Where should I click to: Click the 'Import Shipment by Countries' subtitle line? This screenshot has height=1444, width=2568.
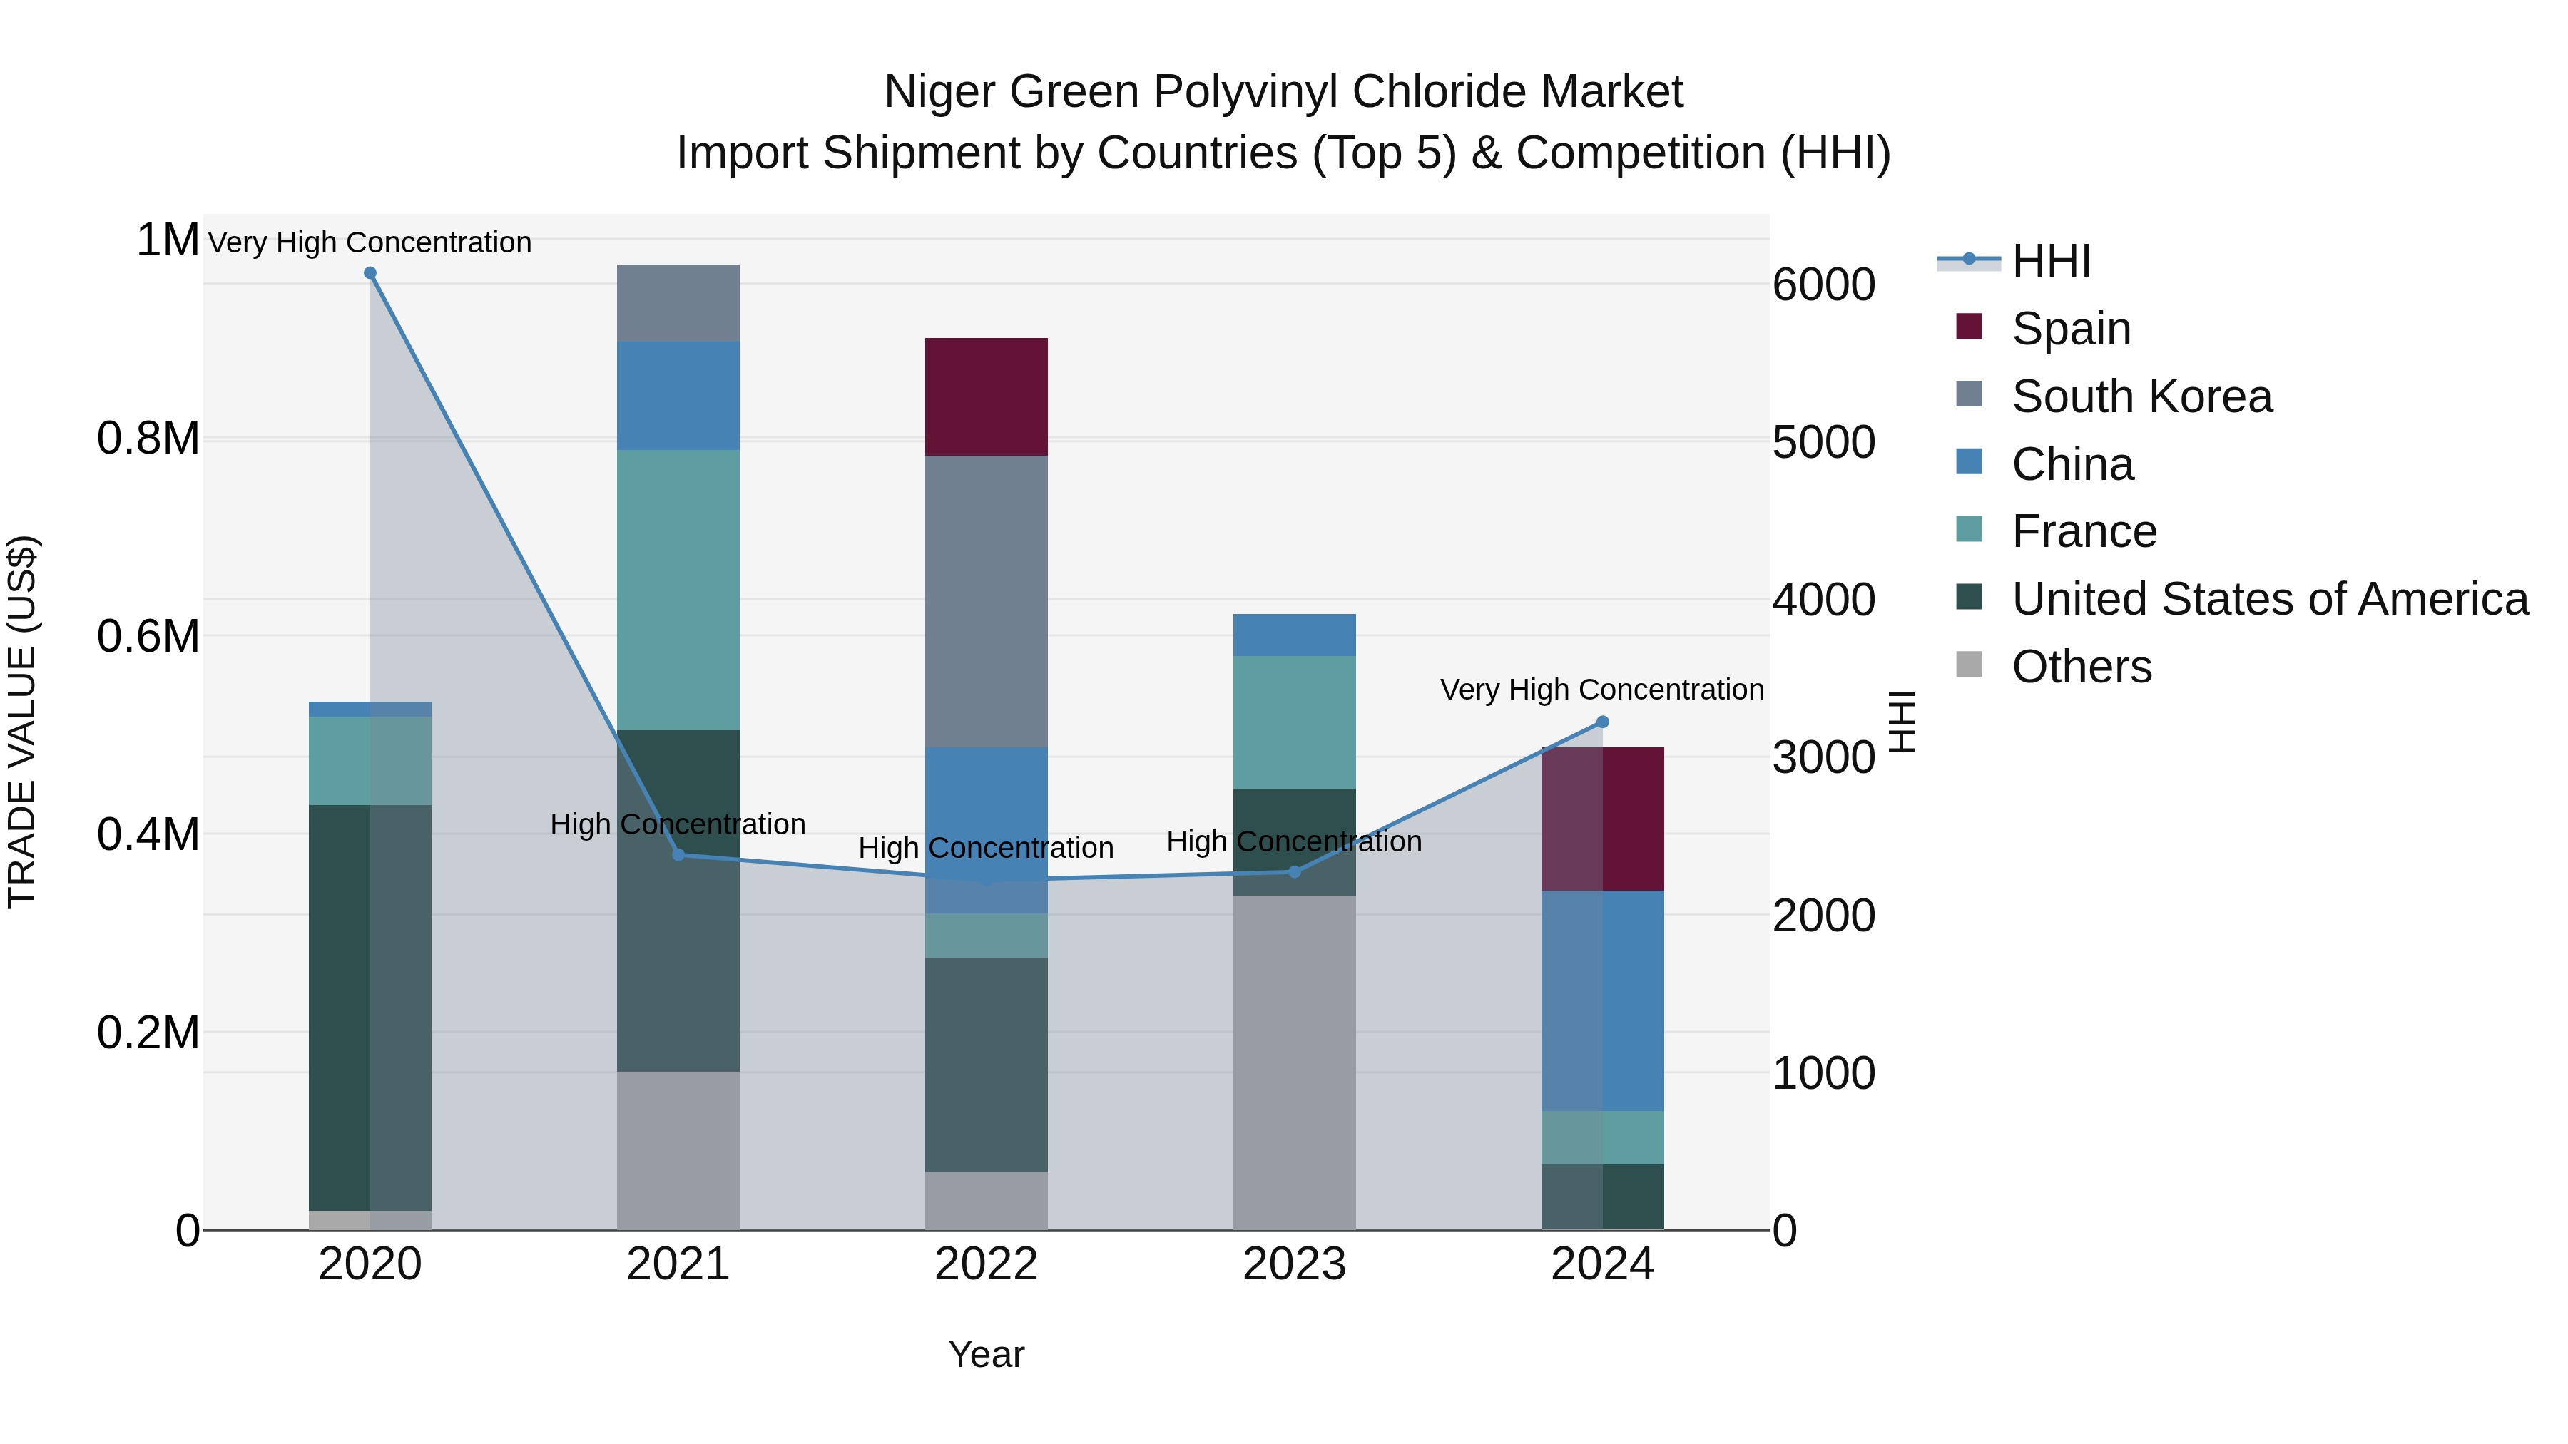pyautogui.click(x=1283, y=153)
